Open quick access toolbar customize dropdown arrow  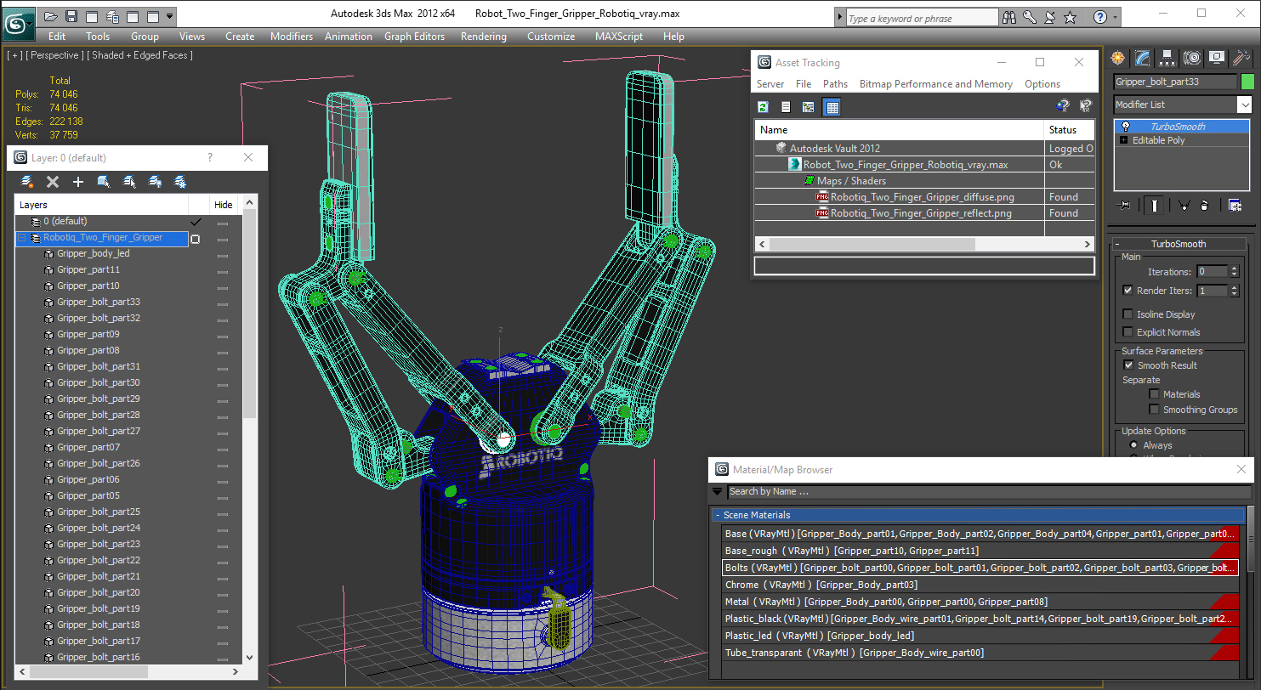[170, 16]
